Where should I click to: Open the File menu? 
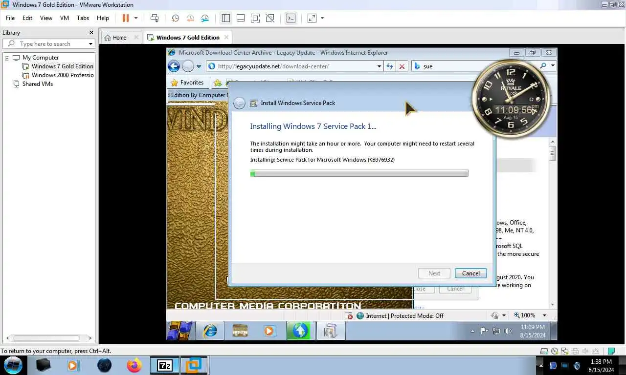click(x=10, y=18)
